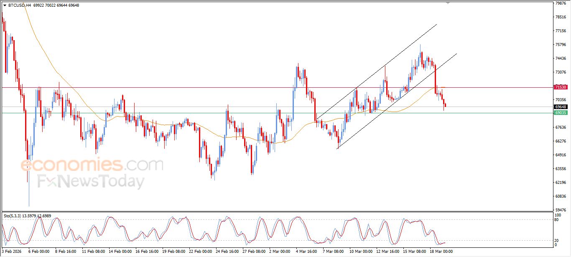Screen dimensions: 571x257
Task: Click the 11 Feb 08:00 time label
Action: (x=93, y=252)
